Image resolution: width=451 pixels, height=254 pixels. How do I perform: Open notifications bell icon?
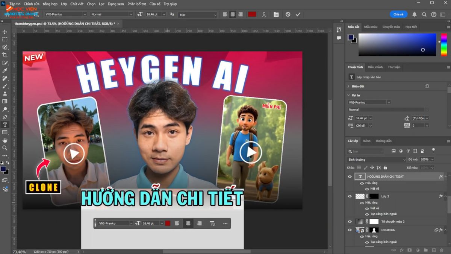click(x=415, y=14)
